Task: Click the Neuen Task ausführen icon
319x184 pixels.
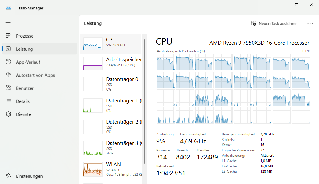Action: [x=253, y=23]
